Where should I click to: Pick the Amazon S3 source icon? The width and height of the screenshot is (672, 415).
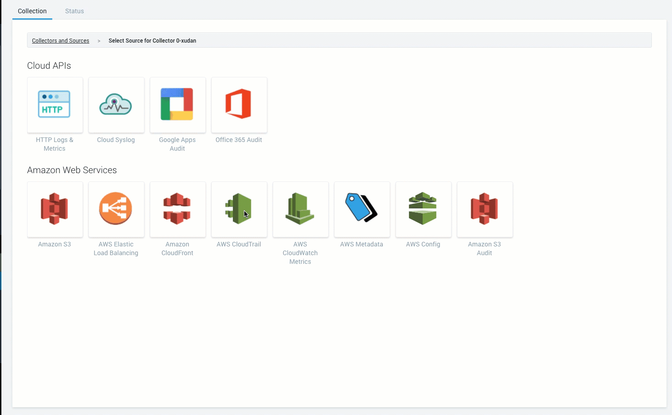pos(55,209)
